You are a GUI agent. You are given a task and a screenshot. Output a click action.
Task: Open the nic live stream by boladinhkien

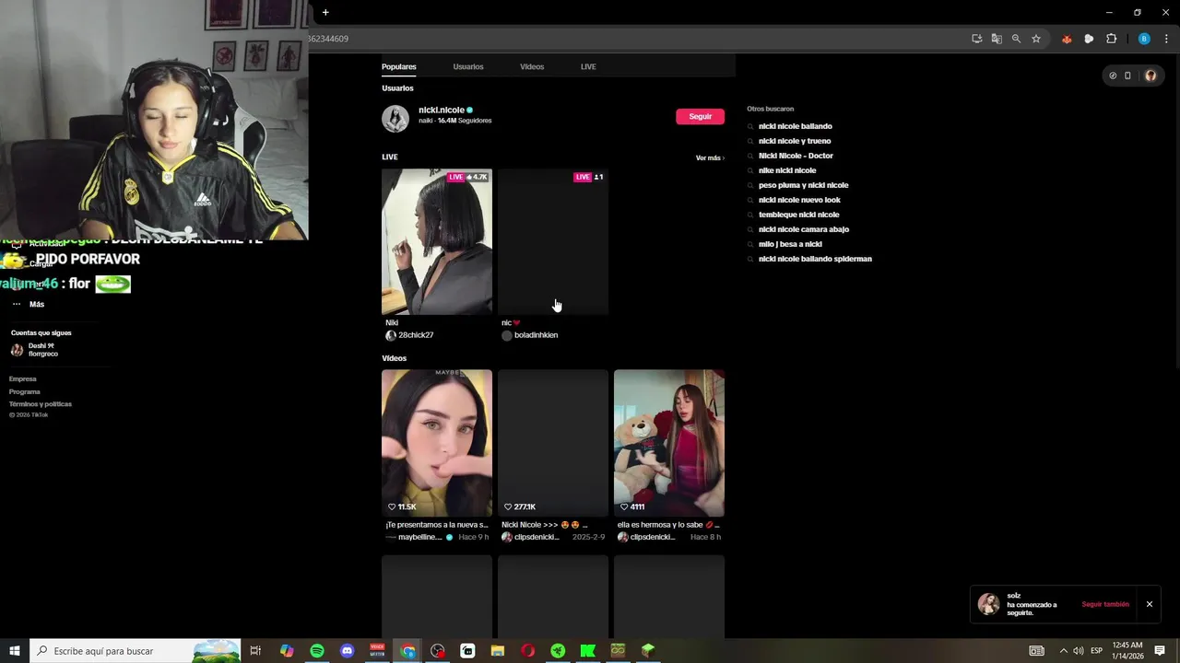(553, 241)
